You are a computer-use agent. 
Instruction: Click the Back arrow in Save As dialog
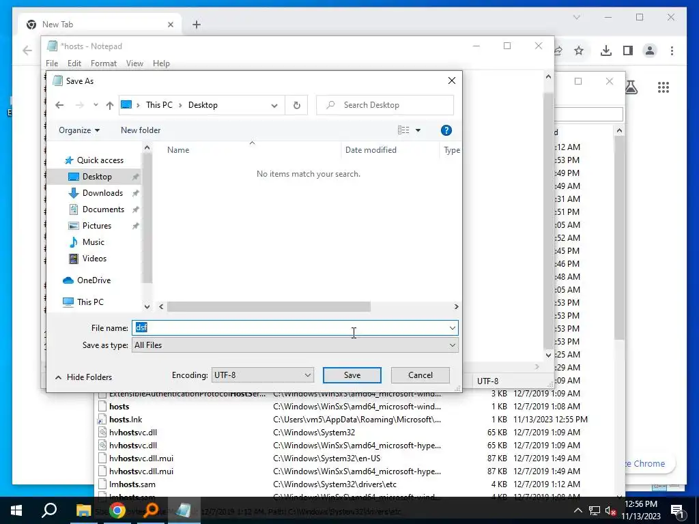coord(59,105)
